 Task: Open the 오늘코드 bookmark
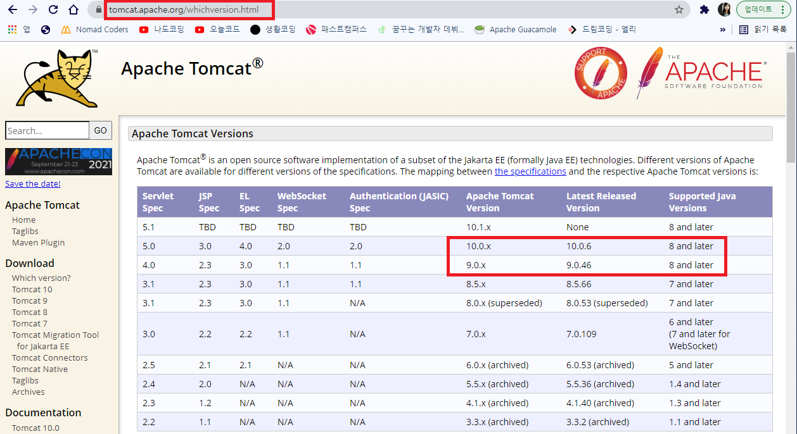tap(217, 29)
